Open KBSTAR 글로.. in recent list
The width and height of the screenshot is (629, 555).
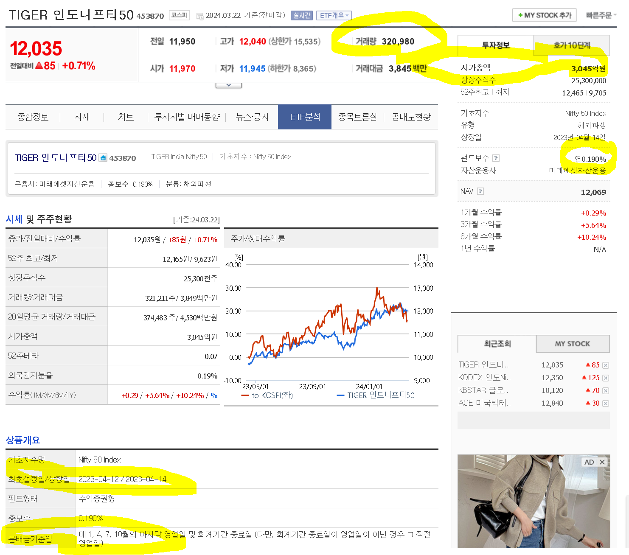tap(483, 390)
